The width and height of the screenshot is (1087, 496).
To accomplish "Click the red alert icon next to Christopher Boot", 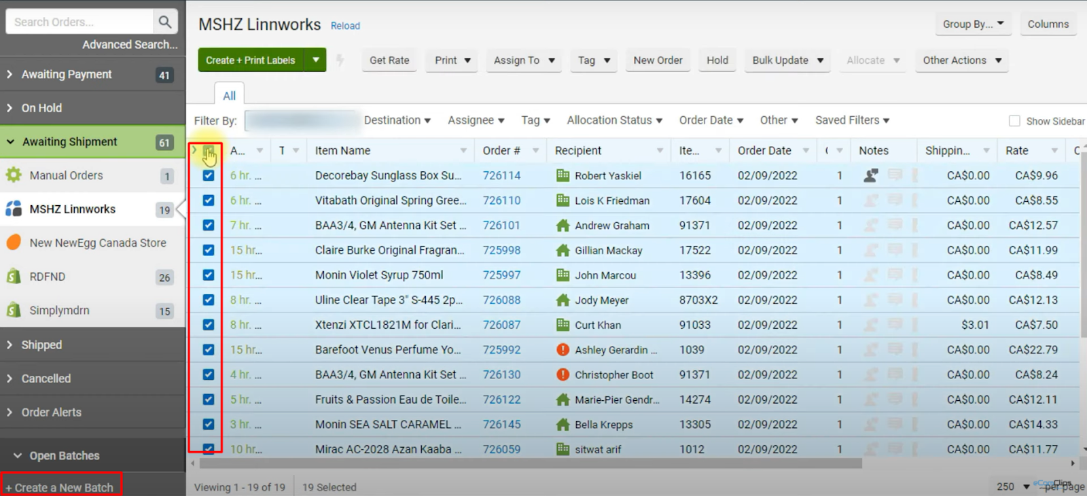I will tap(563, 374).
